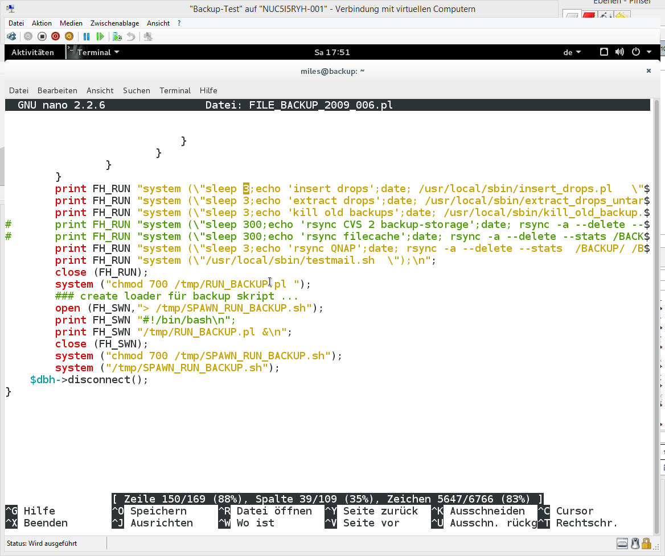Open the Terminal app menu in top bar

pos(93,52)
